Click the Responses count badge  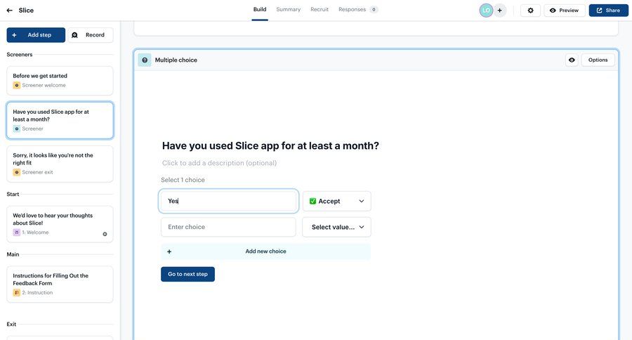click(374, 10)
